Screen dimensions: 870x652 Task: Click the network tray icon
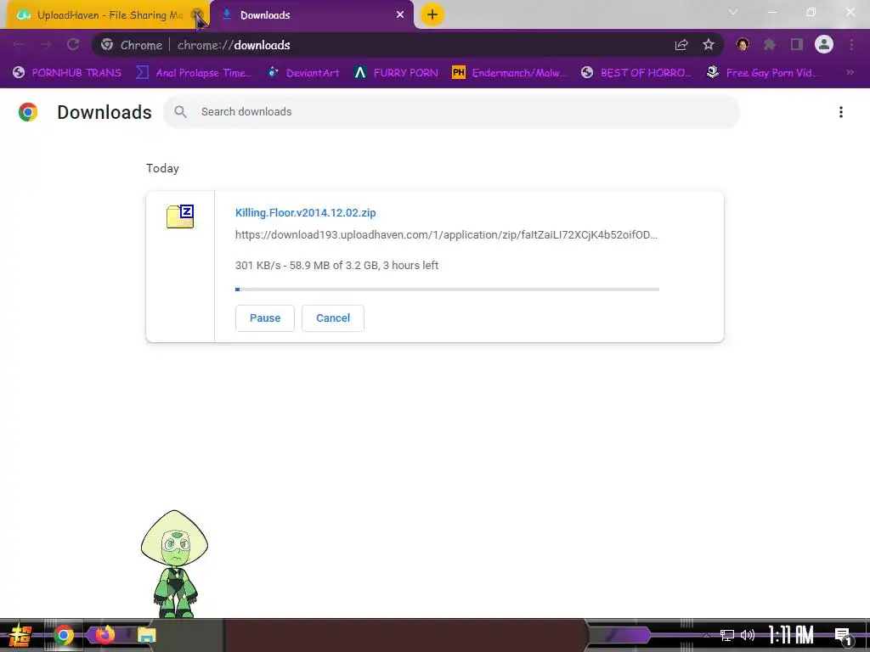727,635
